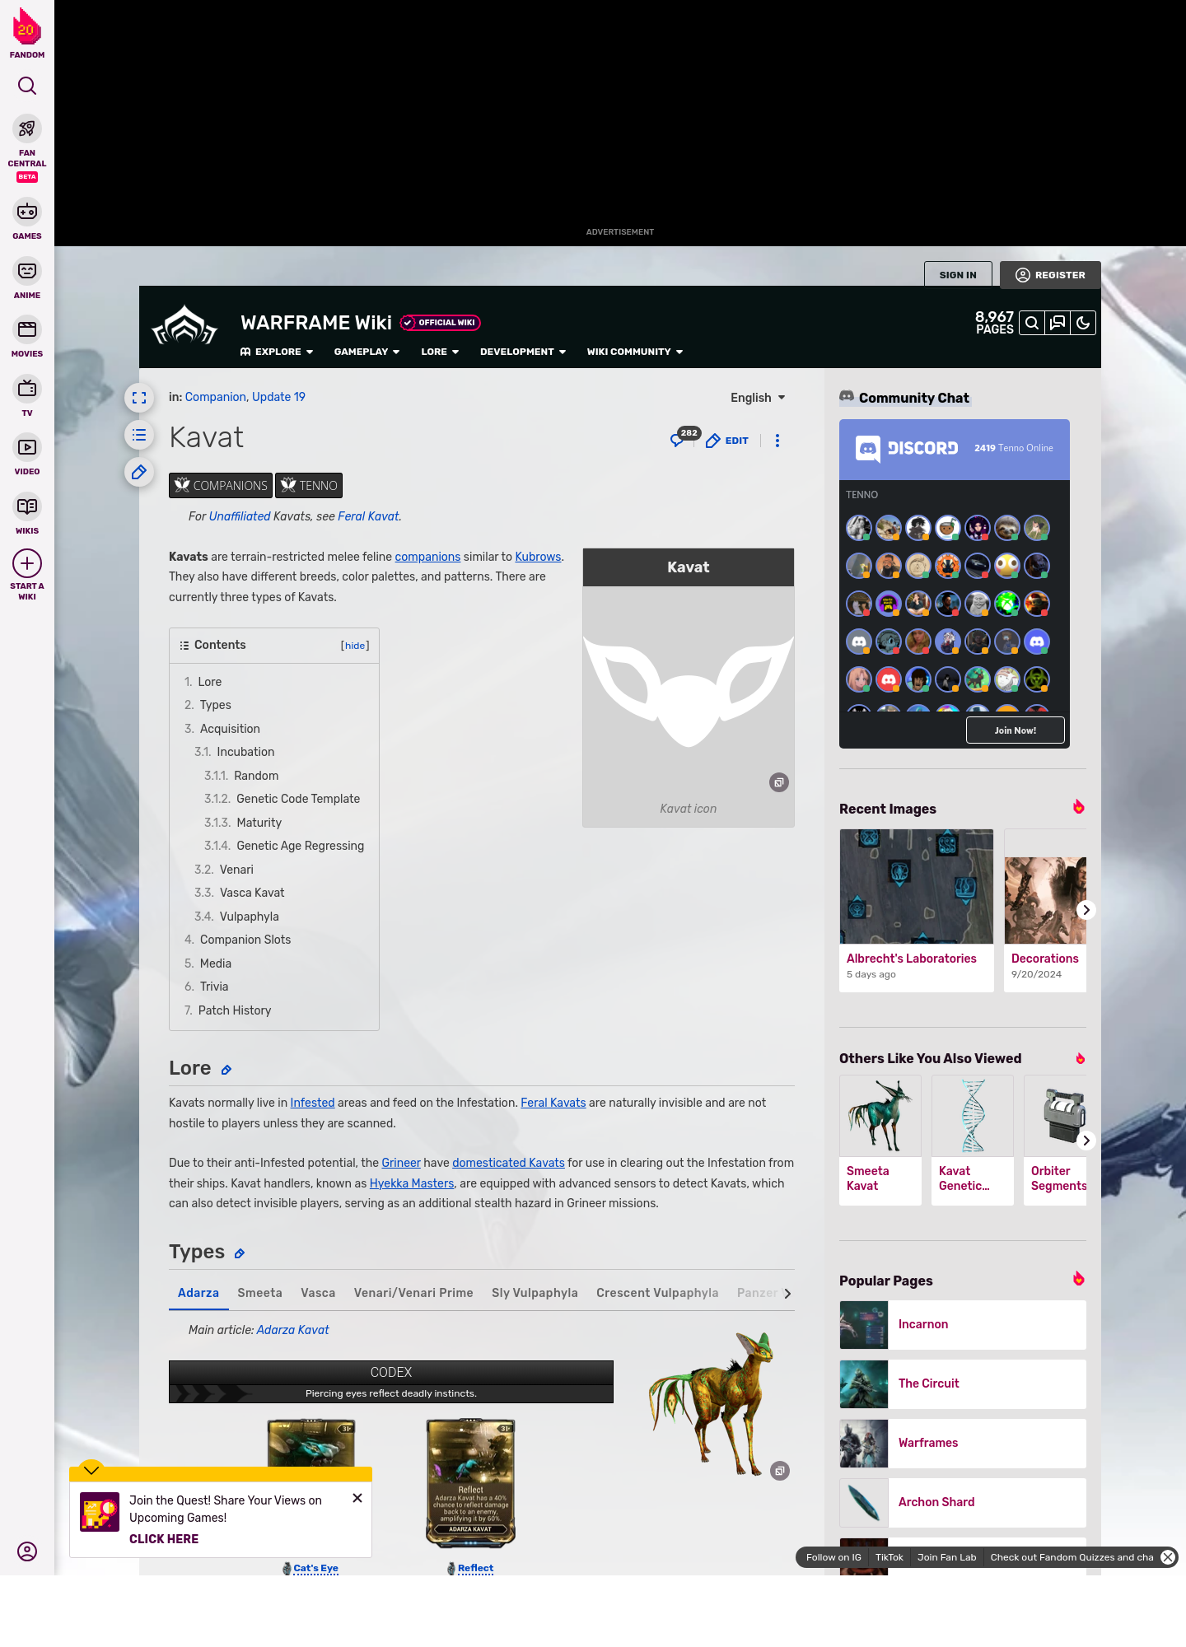
Task: Open the more actions three-dot menu
Action: click(x=777, y=441)
